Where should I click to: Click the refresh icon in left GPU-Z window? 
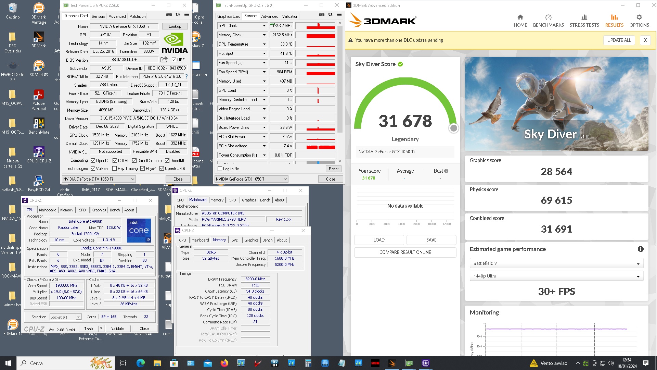click(178, 14)
